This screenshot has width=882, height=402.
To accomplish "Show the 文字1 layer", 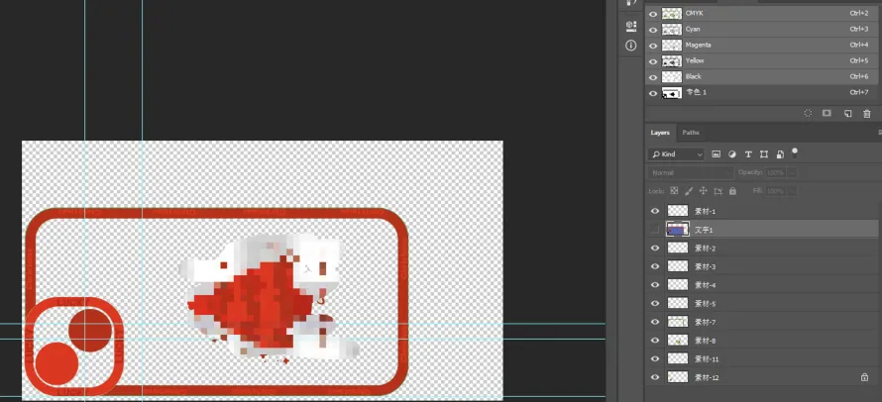I will [x=655, y=230].
